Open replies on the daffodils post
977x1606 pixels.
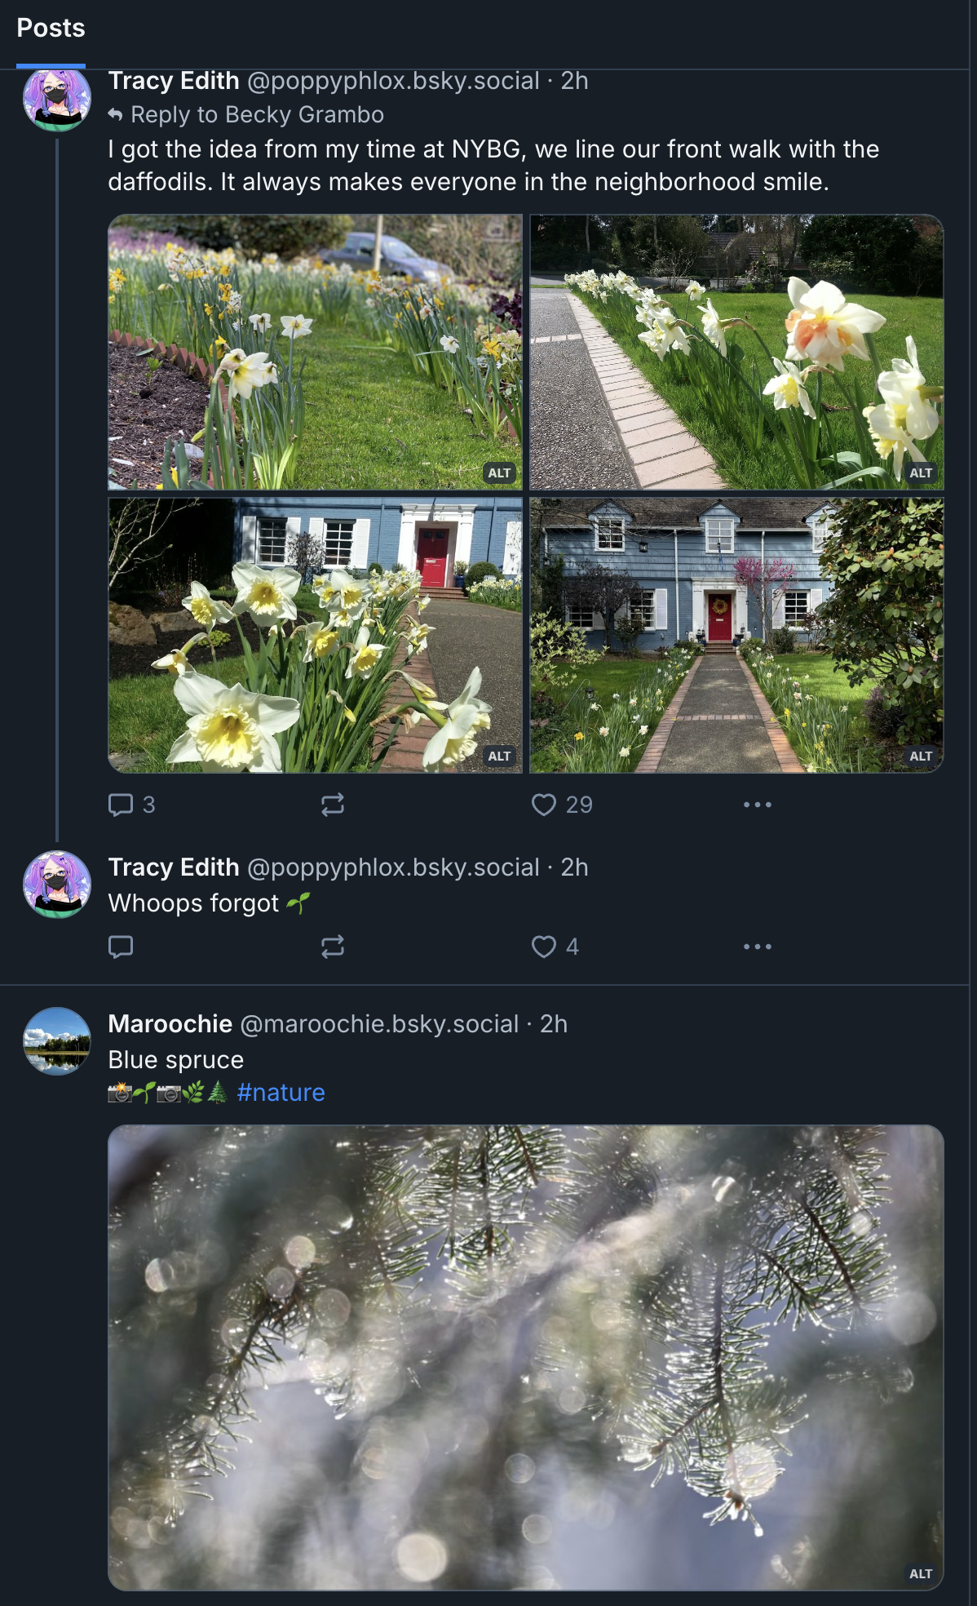pos(131,805)
